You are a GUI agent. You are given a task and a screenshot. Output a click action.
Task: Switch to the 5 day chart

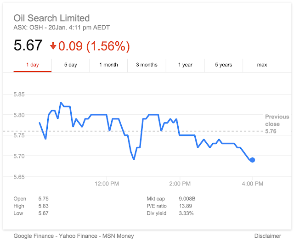tap(71, 65)
